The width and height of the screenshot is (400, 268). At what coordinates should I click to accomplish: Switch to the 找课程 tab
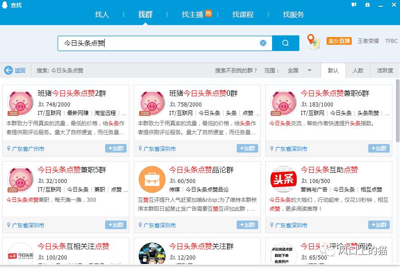click(x=242, y=14)
